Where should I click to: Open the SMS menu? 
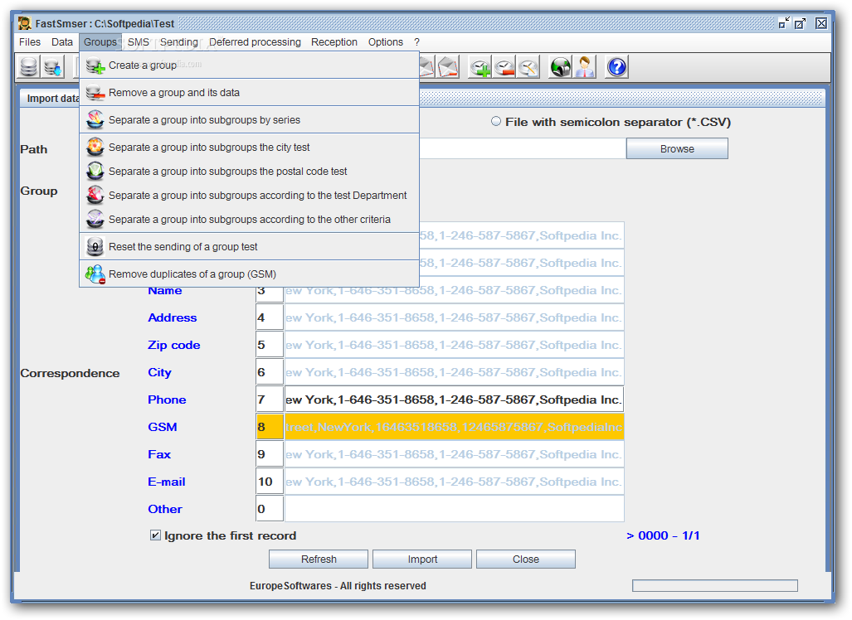138,41
